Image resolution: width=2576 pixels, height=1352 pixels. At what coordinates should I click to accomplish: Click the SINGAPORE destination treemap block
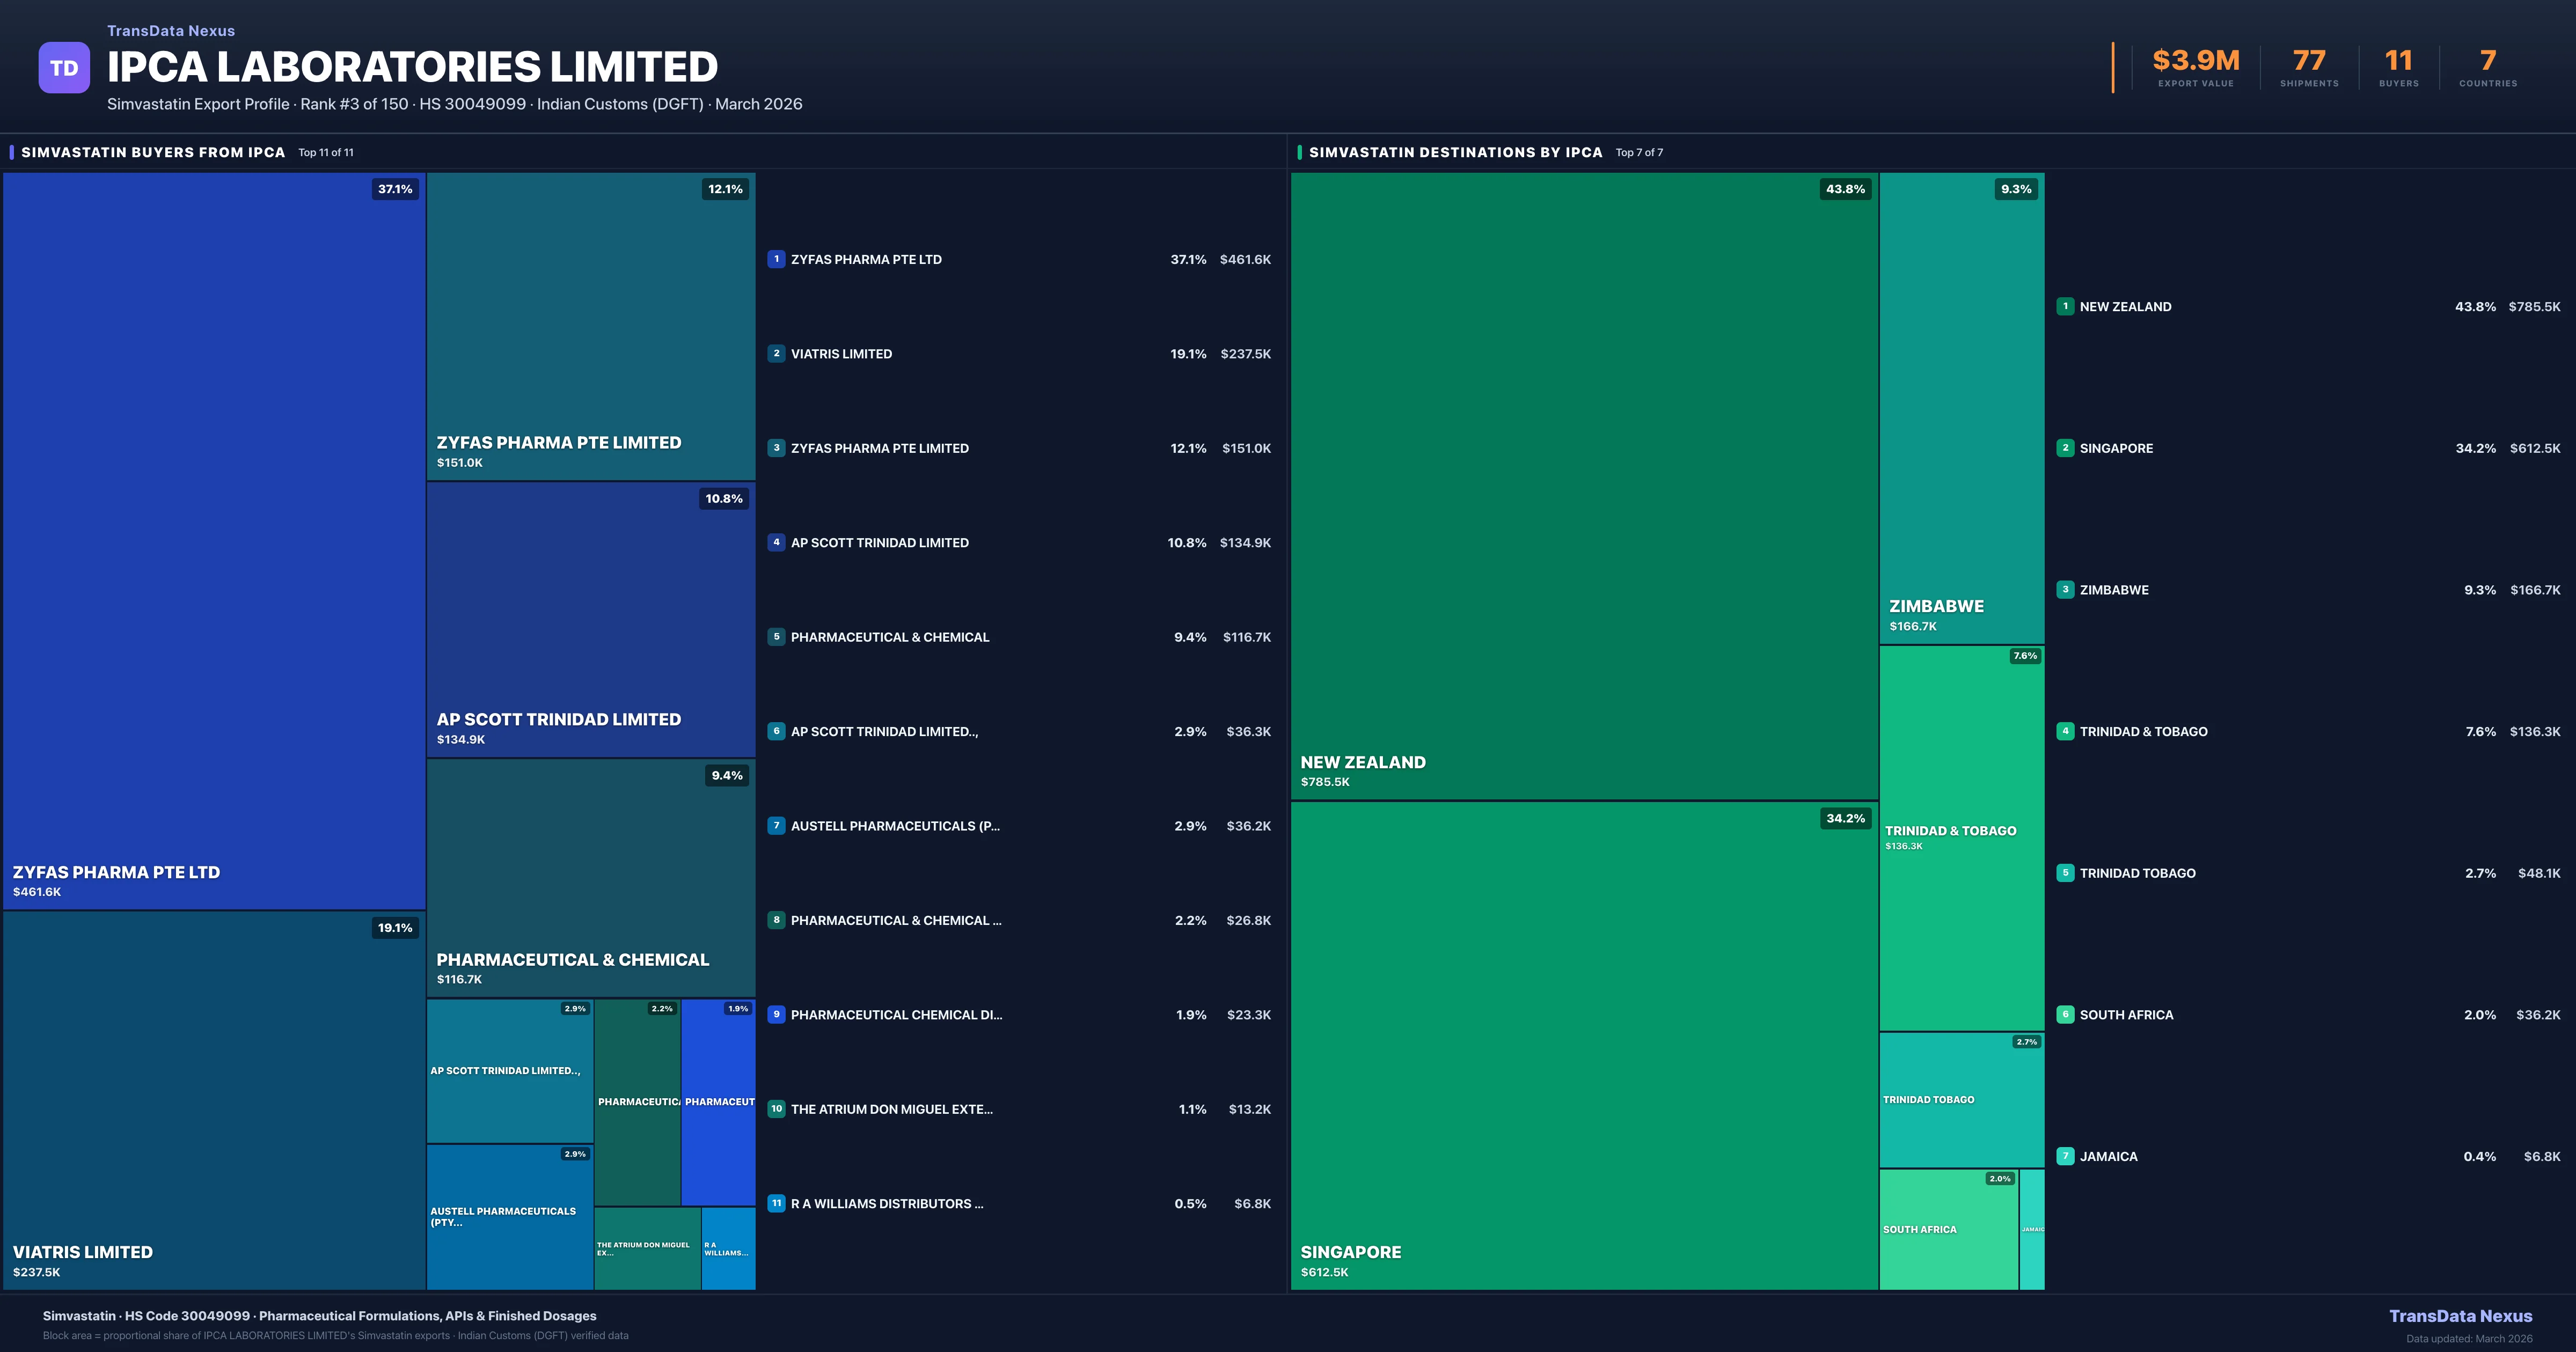1584,1045
